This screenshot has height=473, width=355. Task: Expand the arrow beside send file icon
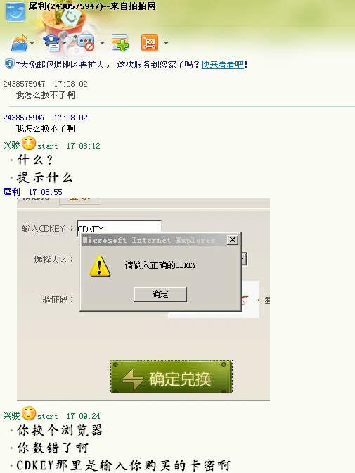pyautogui.click(x=32, y=43)
